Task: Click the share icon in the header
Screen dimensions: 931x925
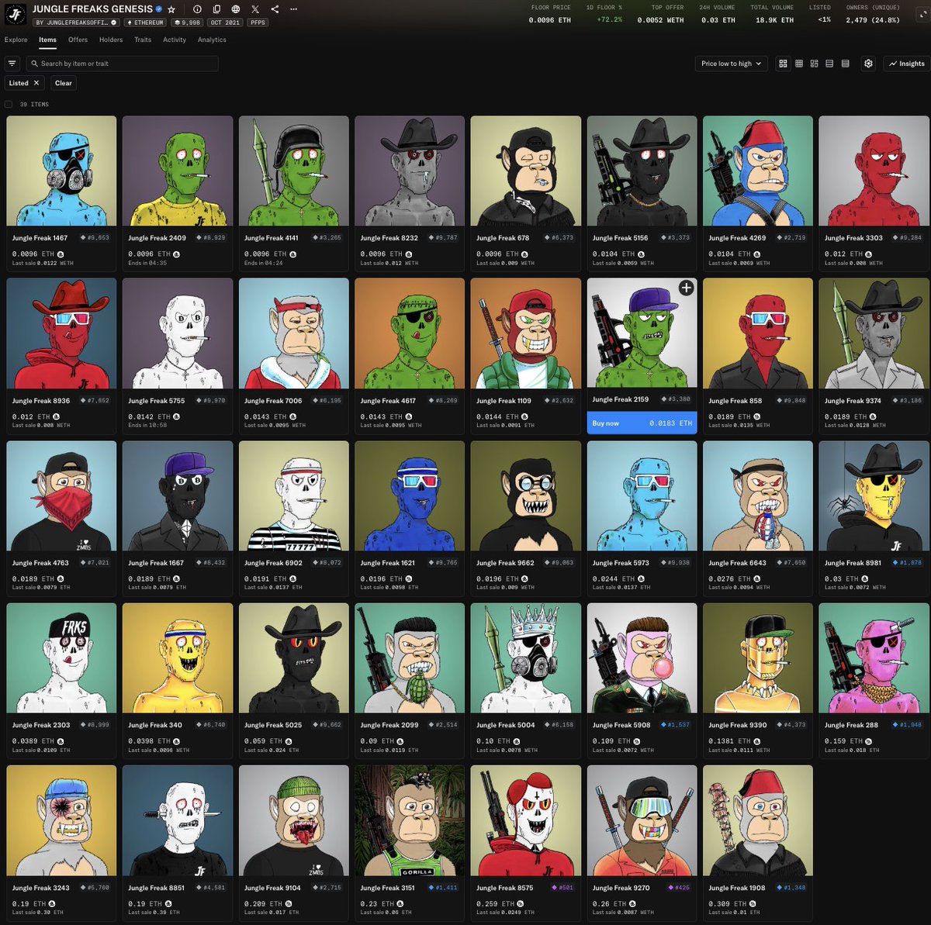Action: coord(275,9)
